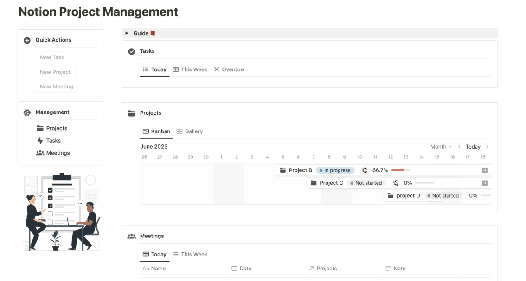Click the New Meeting button
Screen dimensions: 526x281
tap(57, 87)
